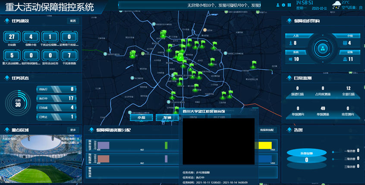Toggle the 车辆 vehicle map layer
This screenshot has height=185, width=365.
167,117
